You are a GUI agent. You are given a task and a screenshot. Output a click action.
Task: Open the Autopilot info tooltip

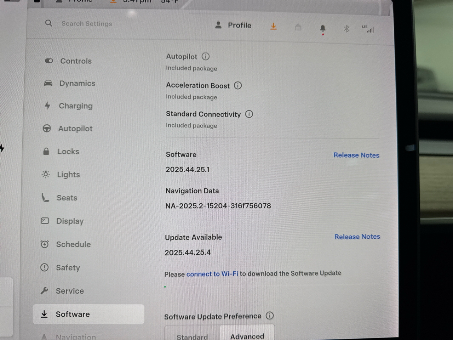coord(206,56)
